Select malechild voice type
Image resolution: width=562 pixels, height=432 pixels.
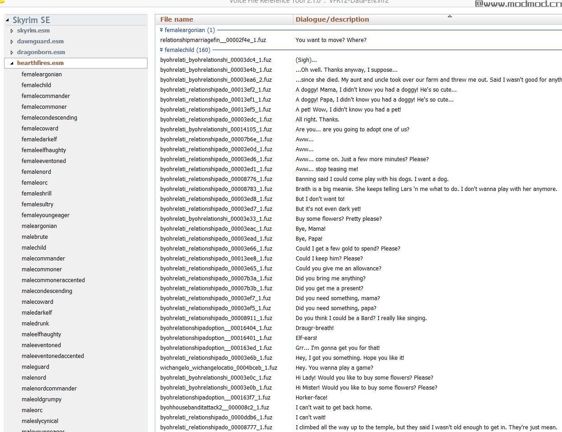click(x=34, y=247)
